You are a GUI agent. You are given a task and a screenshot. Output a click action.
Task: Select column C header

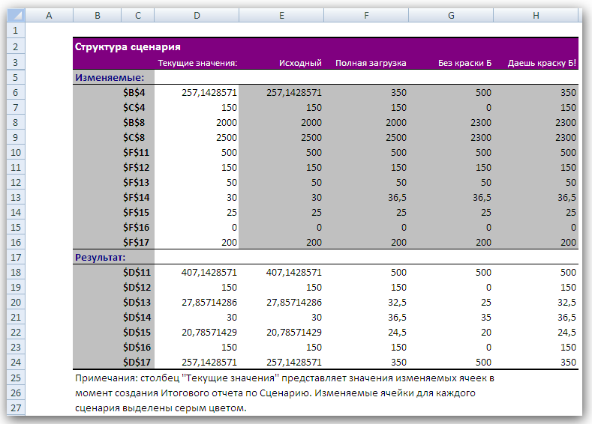click(138, 16)
